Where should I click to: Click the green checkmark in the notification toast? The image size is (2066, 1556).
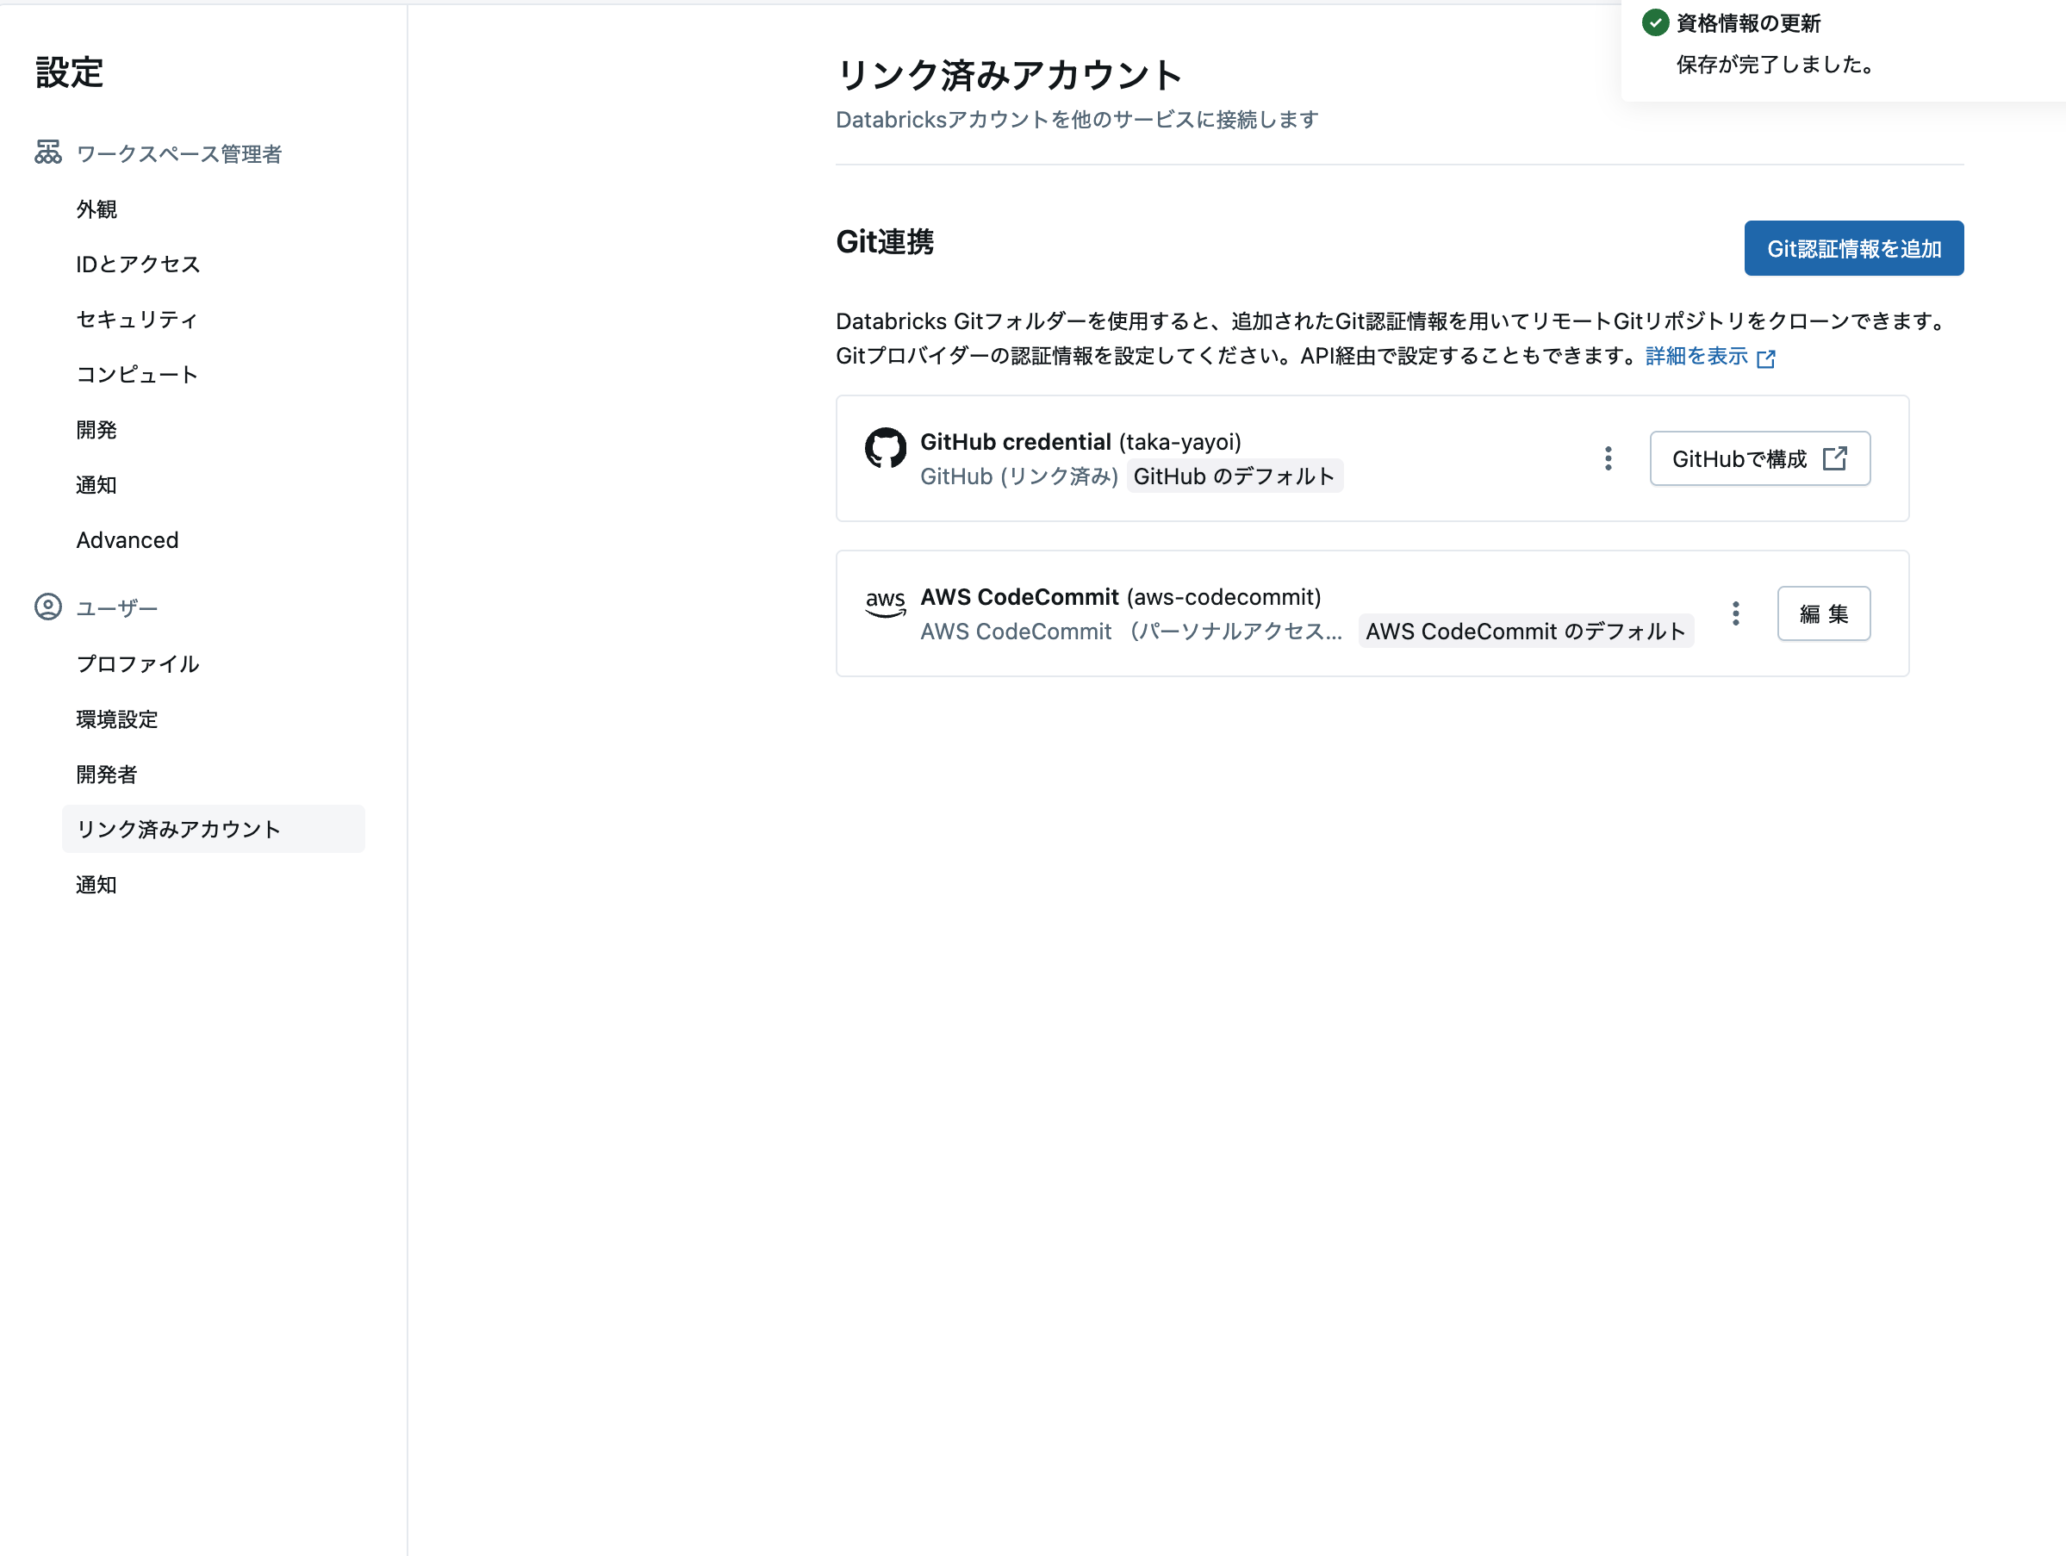click(x=1654, y=23)
